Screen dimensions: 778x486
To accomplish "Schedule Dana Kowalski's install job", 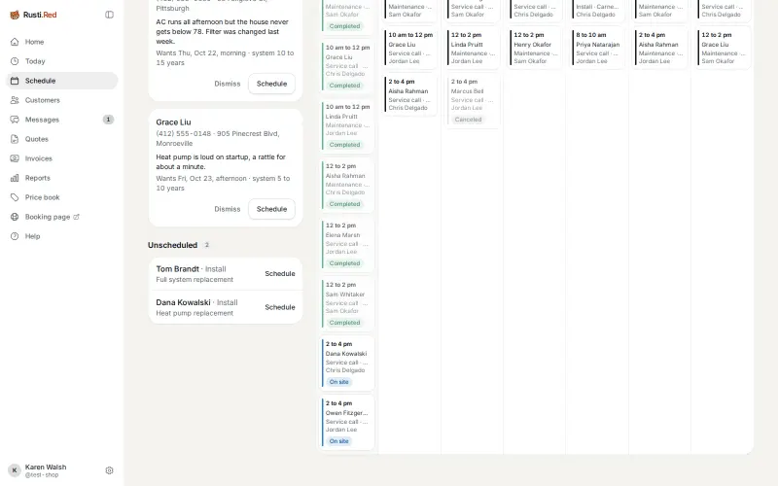I will point(280,307).
